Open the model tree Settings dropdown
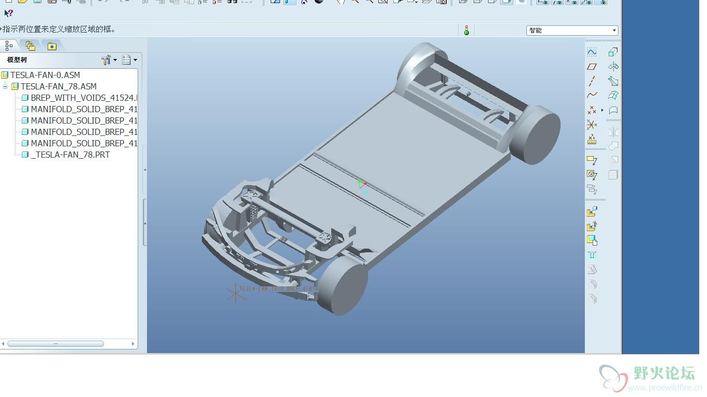This screenshot has width=707, height=397. coord(129,60)
